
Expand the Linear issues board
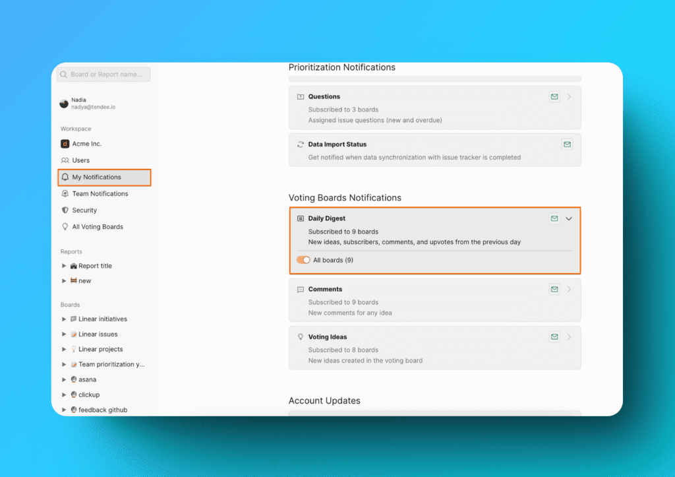63,334
